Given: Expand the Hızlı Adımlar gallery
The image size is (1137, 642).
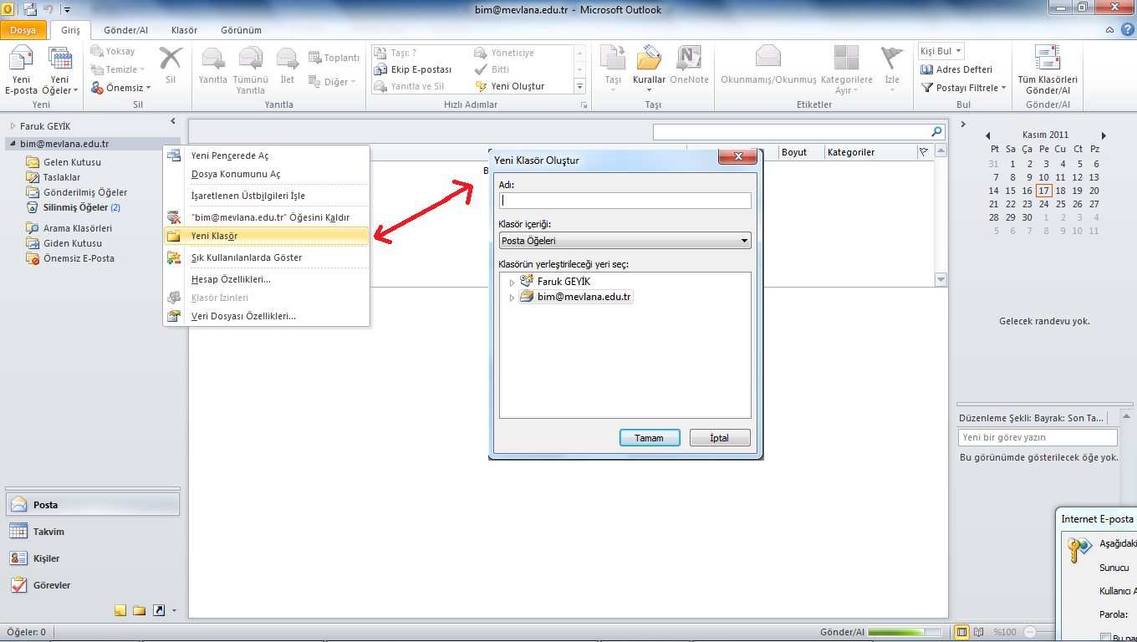Looking at the screenshot, I should (579, 86).
